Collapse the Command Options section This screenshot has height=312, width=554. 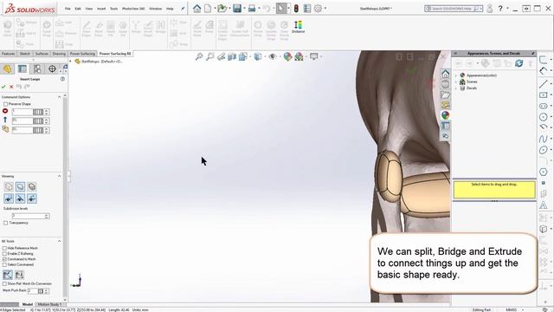(x=60, y=97)
